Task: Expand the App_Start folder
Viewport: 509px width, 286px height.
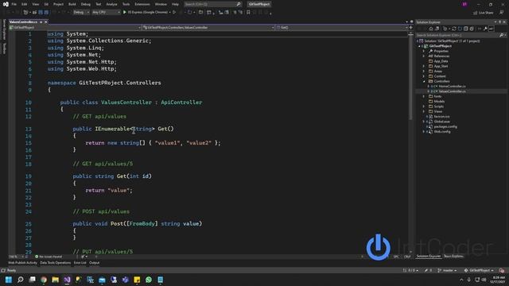Action: tap(424, 66)
